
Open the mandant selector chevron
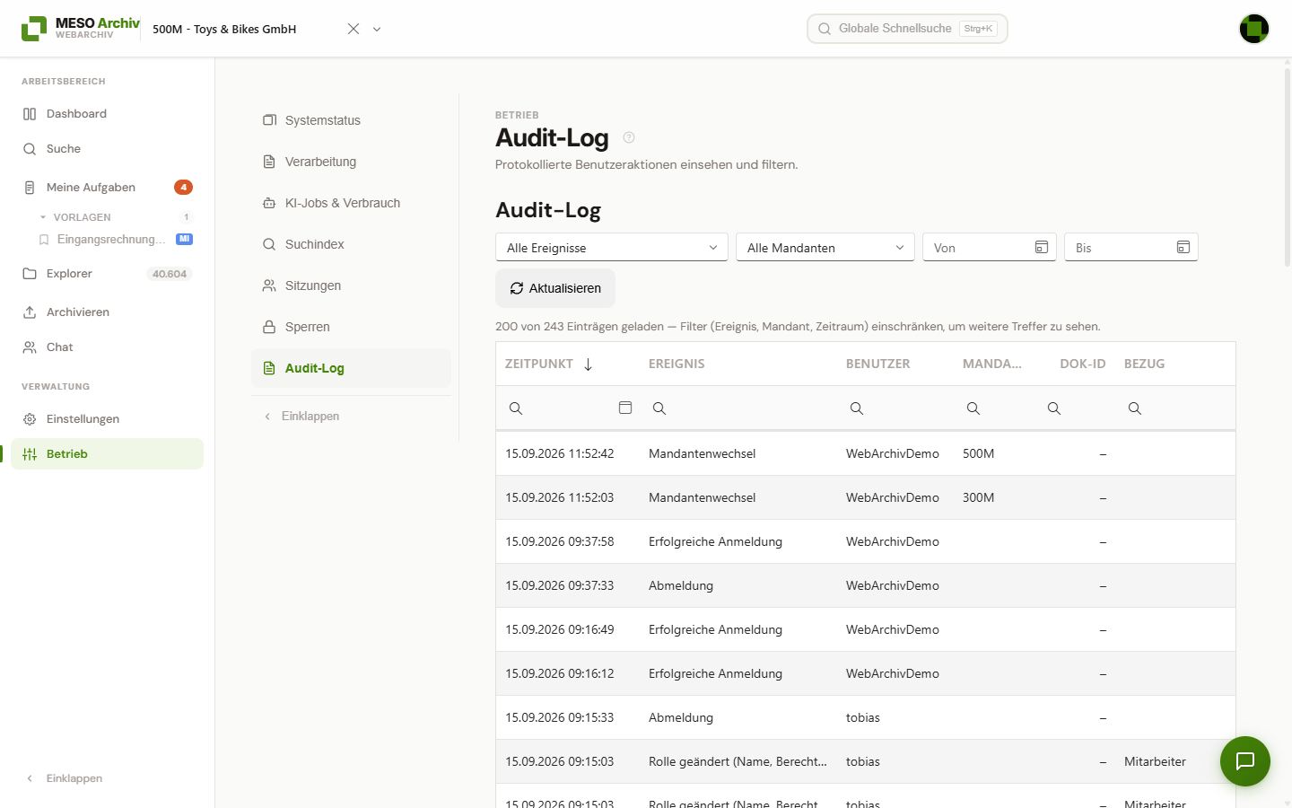click(x=377, y=29)
